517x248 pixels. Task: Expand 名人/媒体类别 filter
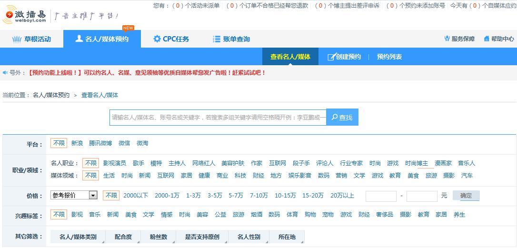click(x=78, y=237)
